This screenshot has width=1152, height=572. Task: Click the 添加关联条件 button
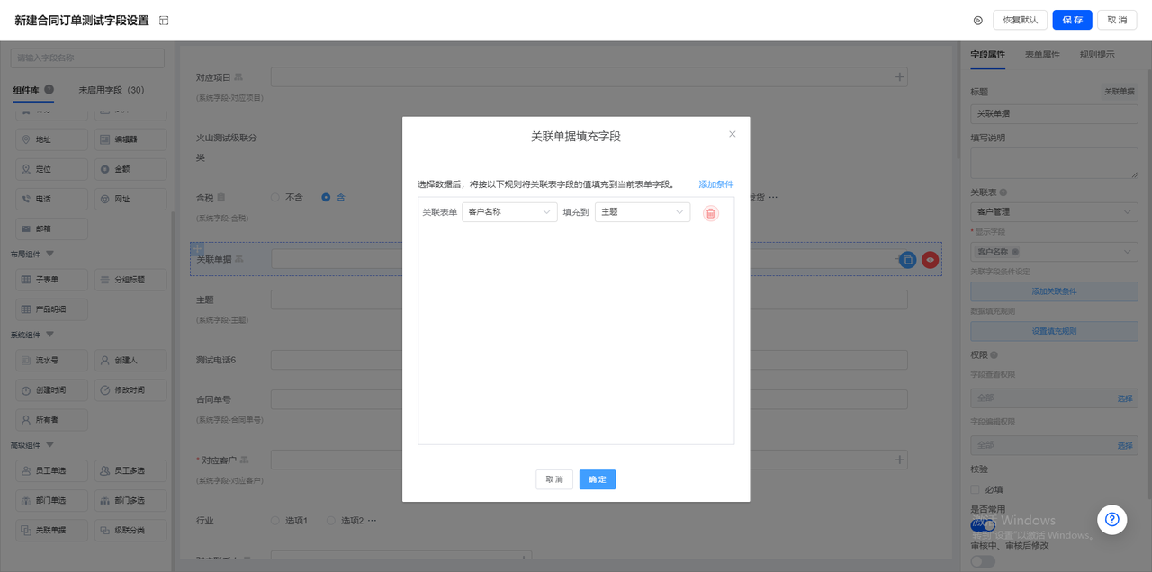[1054, 291]
